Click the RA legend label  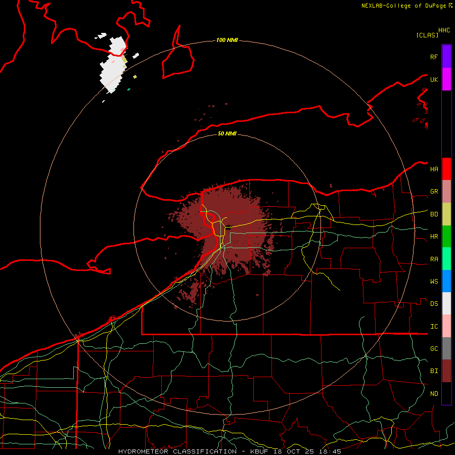tap(434, 259)
